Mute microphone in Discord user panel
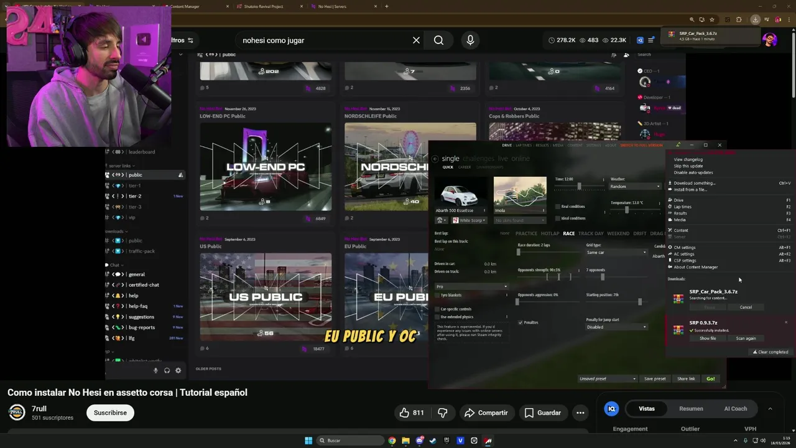The image size is (796, 448). [x=155, y=370]
